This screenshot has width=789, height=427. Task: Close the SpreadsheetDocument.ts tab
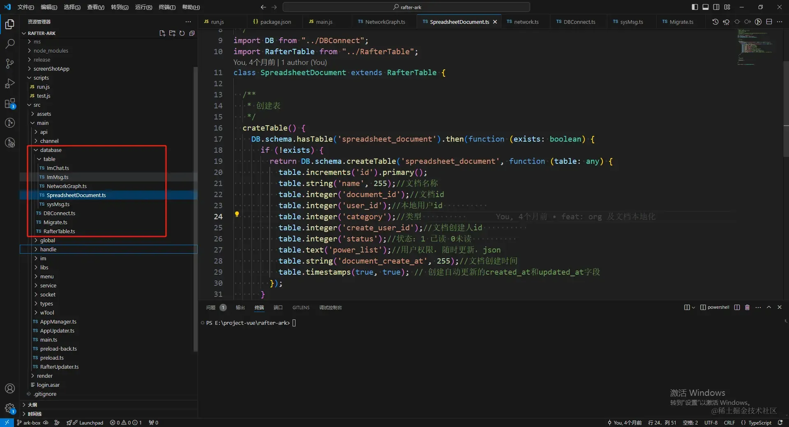coord(495,22)
